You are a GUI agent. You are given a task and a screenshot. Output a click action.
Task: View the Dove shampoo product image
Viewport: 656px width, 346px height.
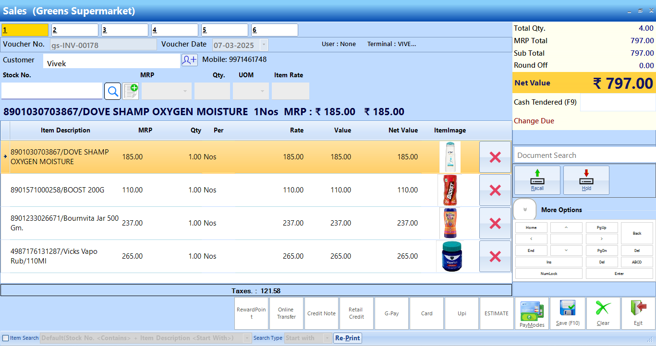pos(450,157)
